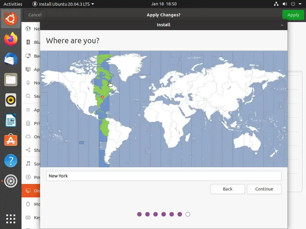
Task: Select the Appearance icon in Settings sidebar
Action: pyautogui.click(x=28, y=69)
